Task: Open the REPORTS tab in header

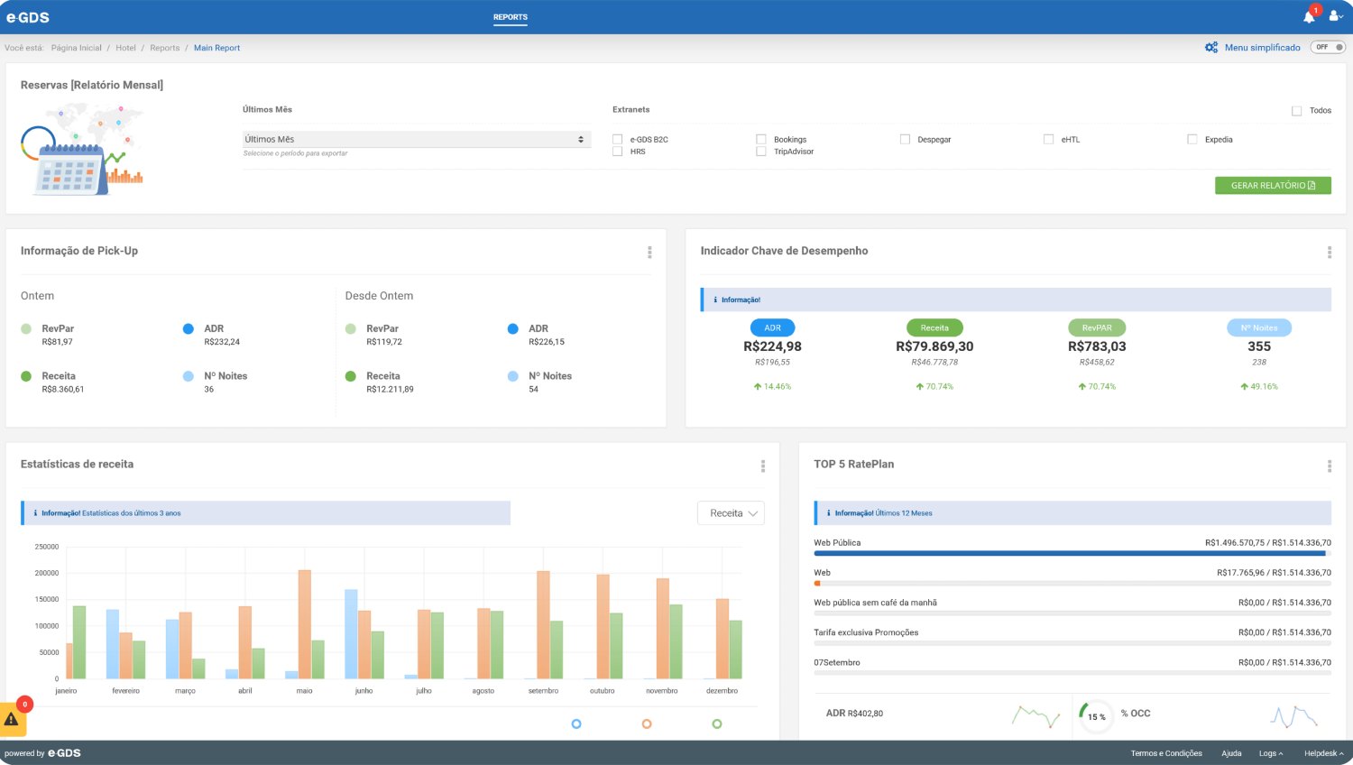Action: tap(511, 17)
